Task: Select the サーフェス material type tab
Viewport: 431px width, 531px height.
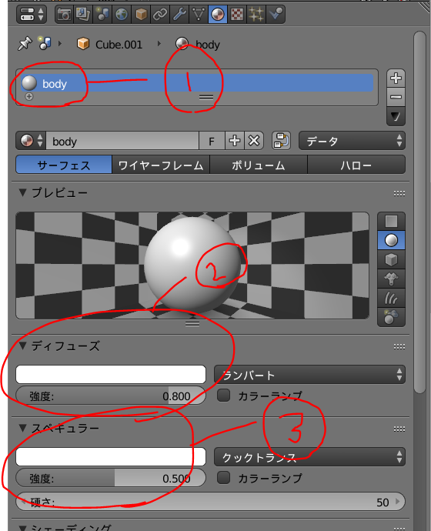Action: [64, 165]
